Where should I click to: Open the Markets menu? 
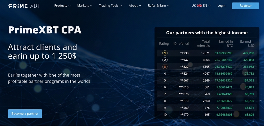coord(85,6)
